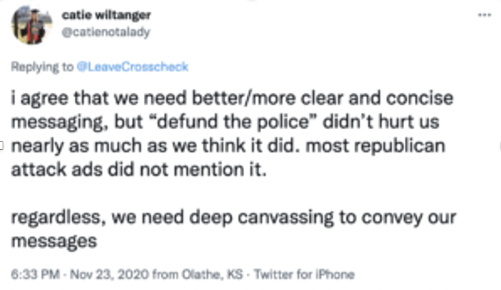The height and width of the screenshot is (290, 501).
Task: Open the catie wiltanger display name link
Action: [x=106, y=15]
